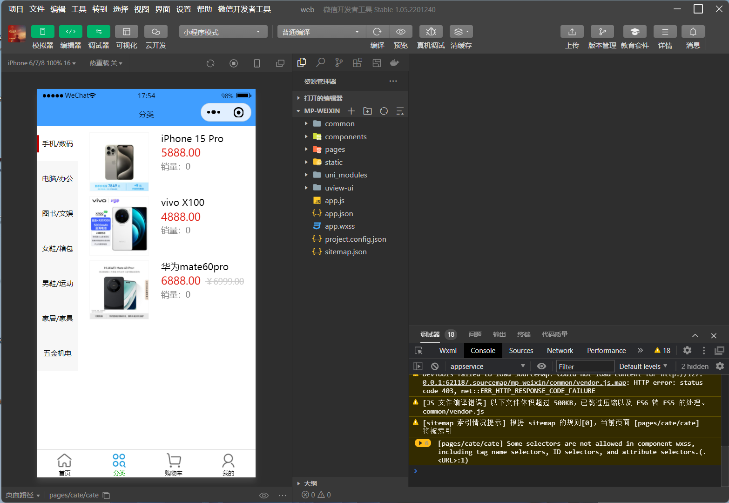Switch to the Console tab
Image resolution: width=729 pixels, height=503 pixels.
click(483, 351)
